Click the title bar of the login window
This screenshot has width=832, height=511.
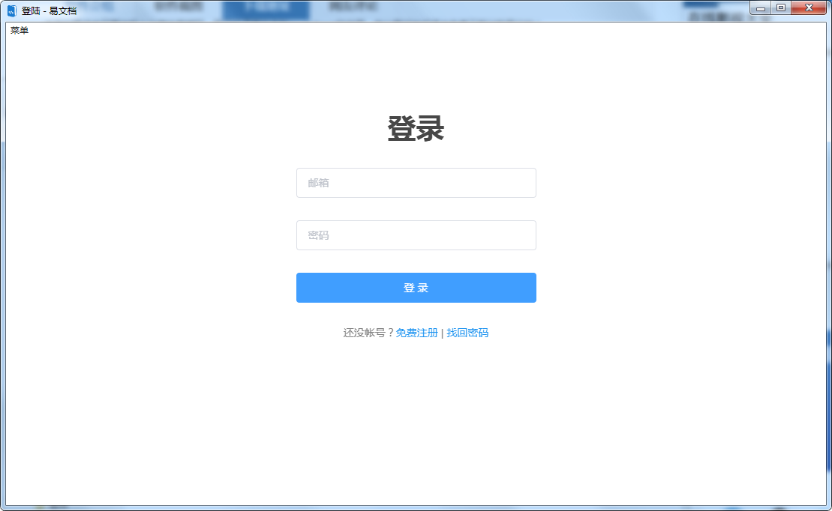[375, 7]
